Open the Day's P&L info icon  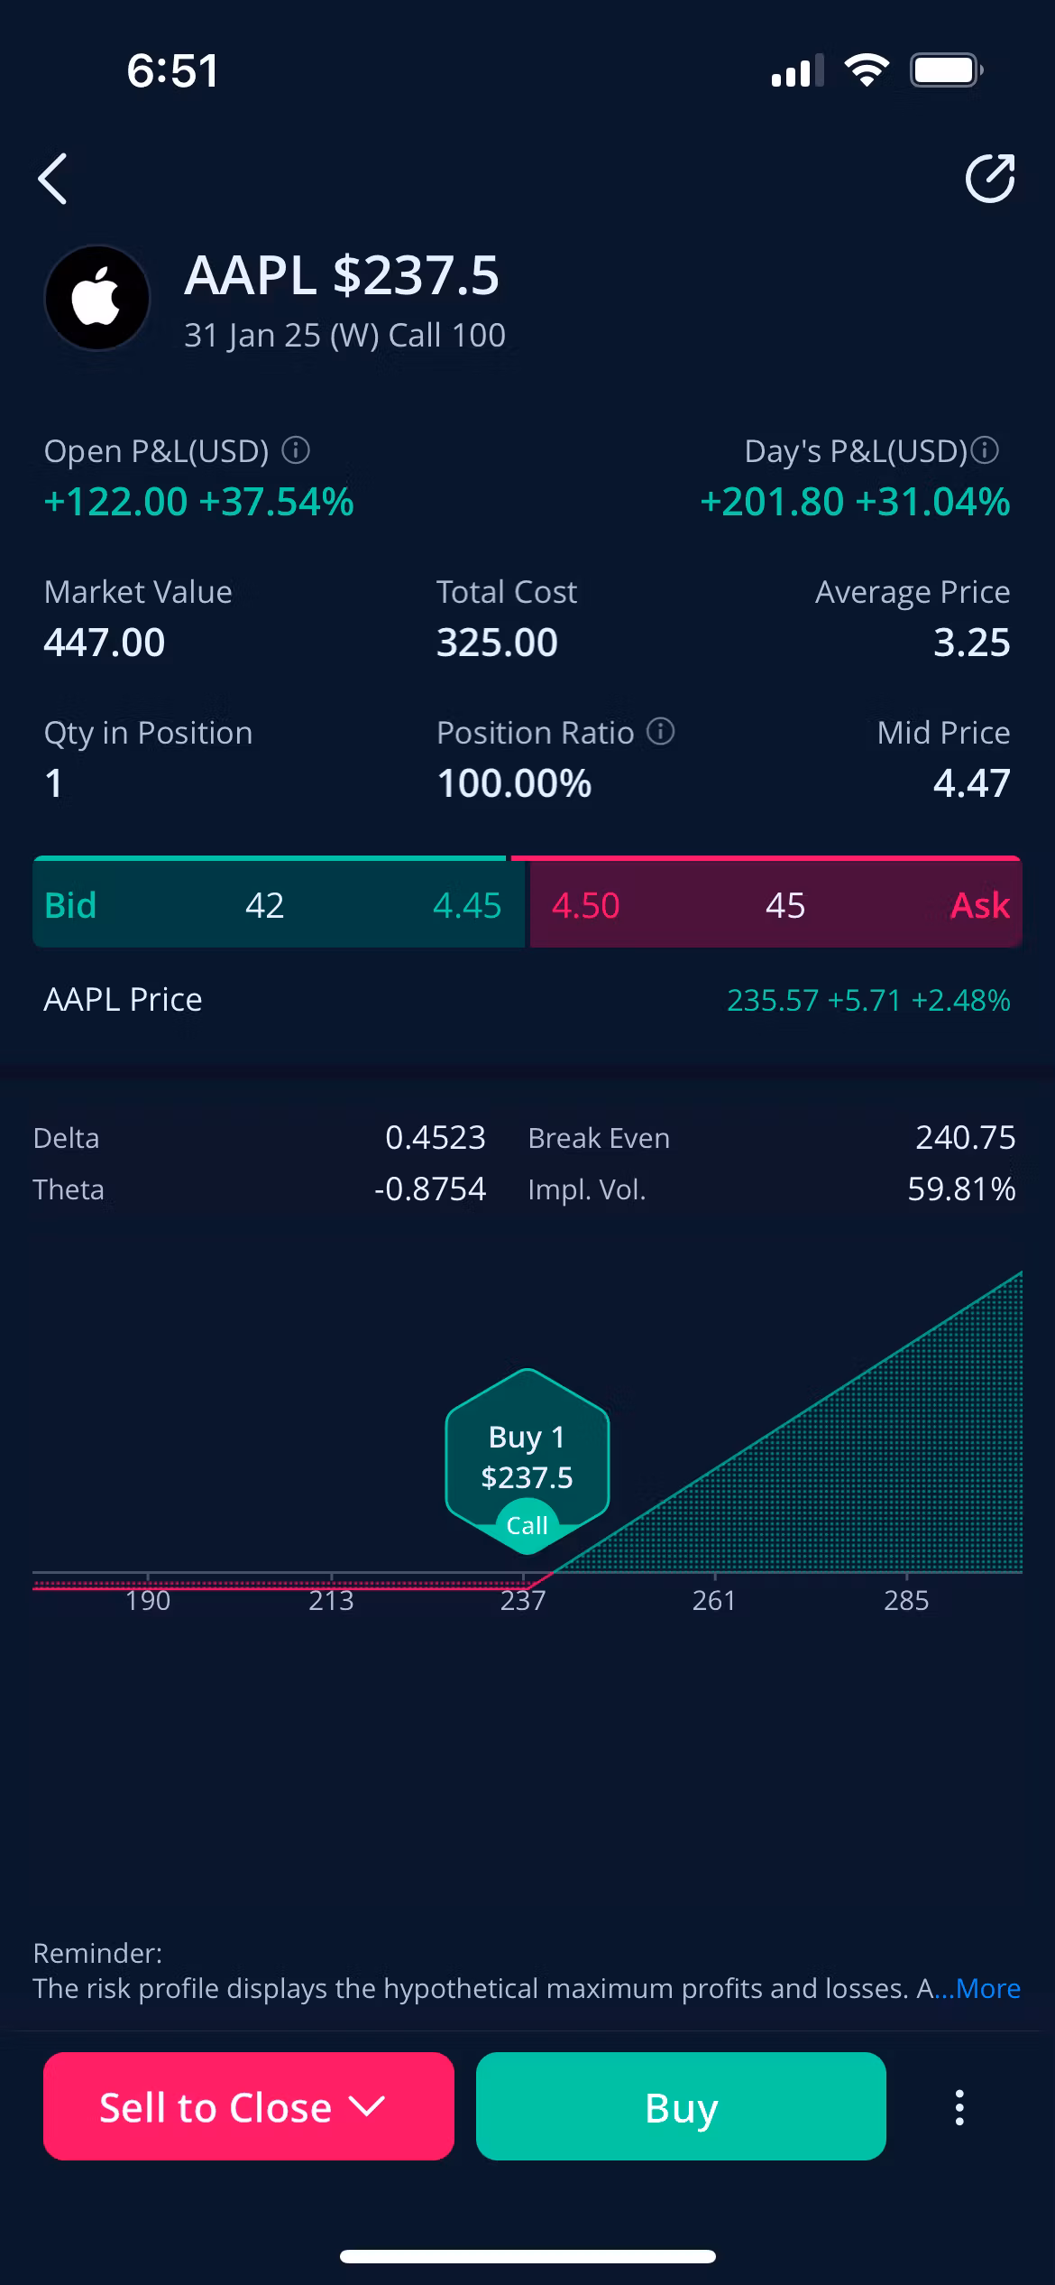click(985, 449)
